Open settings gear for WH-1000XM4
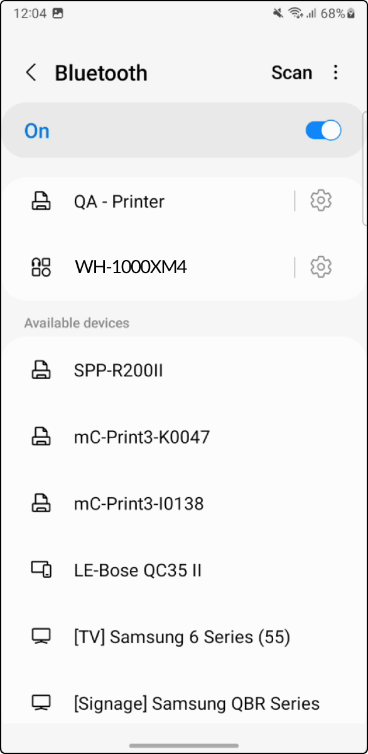 pyautogui.click(x=321, y=267)
